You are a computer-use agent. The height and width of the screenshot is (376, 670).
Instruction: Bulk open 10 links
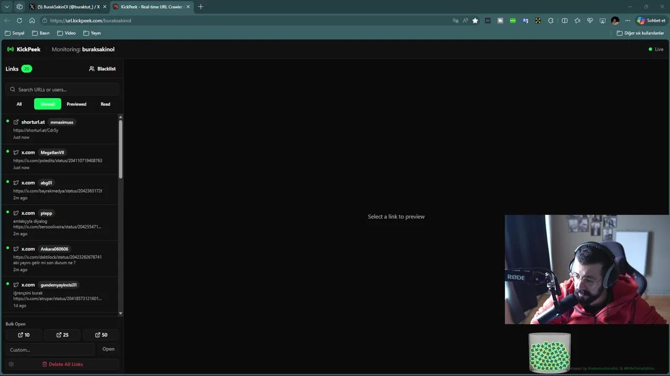tap(24, 335)
